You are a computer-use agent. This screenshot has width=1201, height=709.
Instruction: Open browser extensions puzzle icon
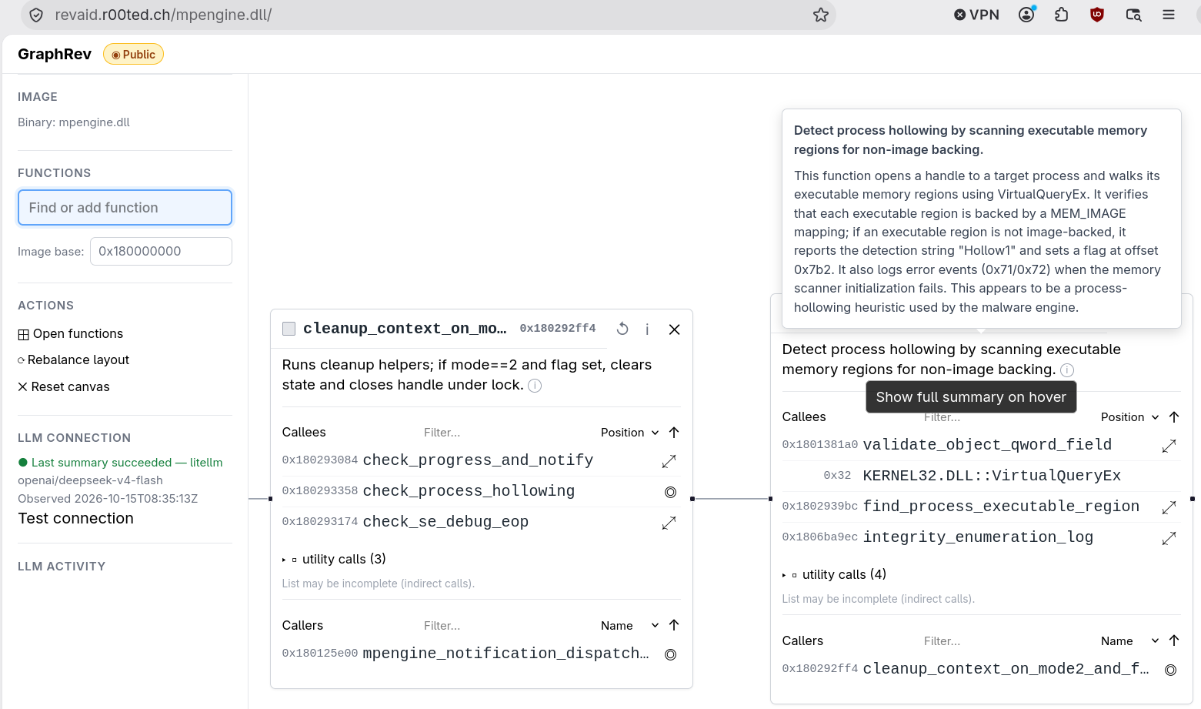(x=1062, y=15)
